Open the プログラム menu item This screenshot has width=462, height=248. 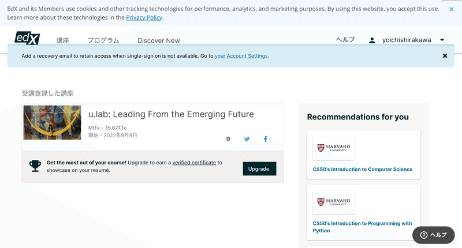pyautogui.click(x=103, y=40)
